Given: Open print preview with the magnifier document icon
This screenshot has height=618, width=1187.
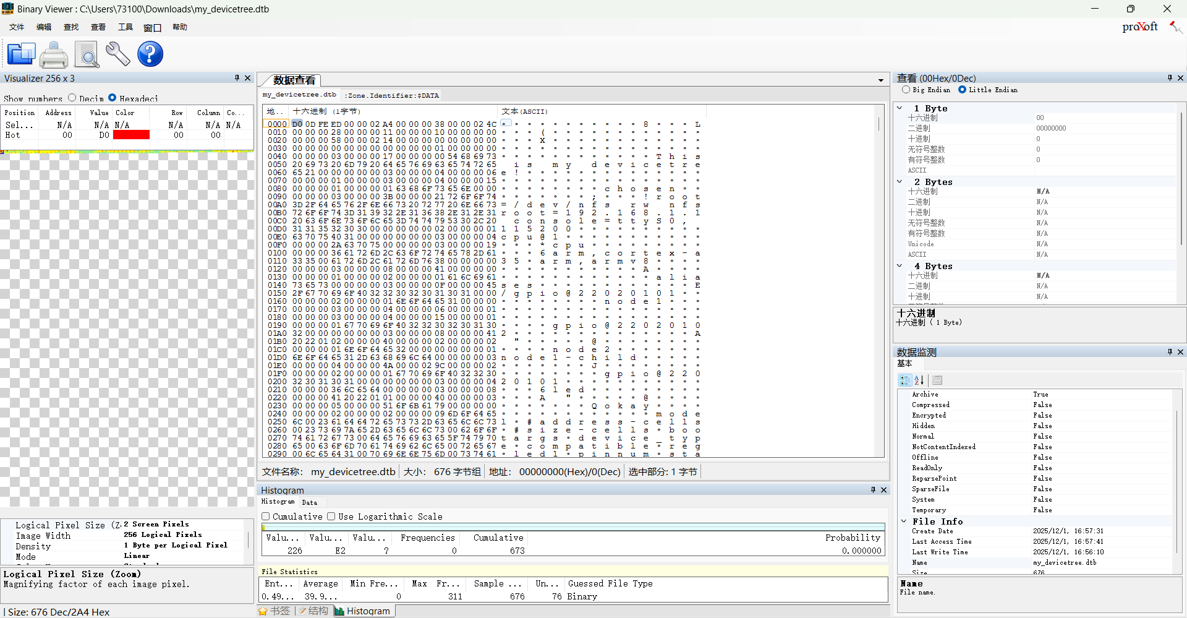Looking at the screenshot, I should 87,54.
